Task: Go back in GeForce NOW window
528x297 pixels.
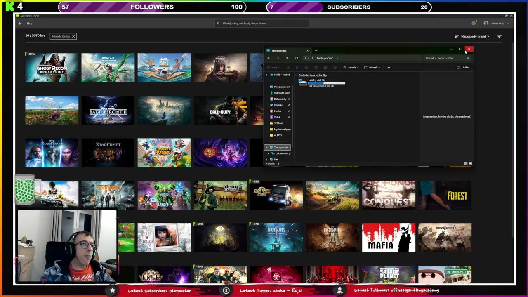Action: (x=20, y=23)
